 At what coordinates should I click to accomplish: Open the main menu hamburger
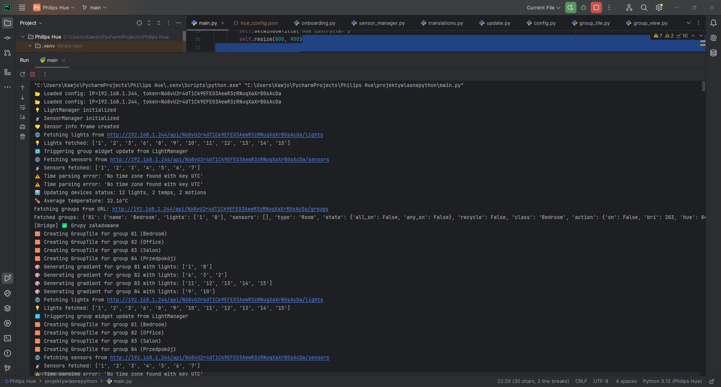22,7
